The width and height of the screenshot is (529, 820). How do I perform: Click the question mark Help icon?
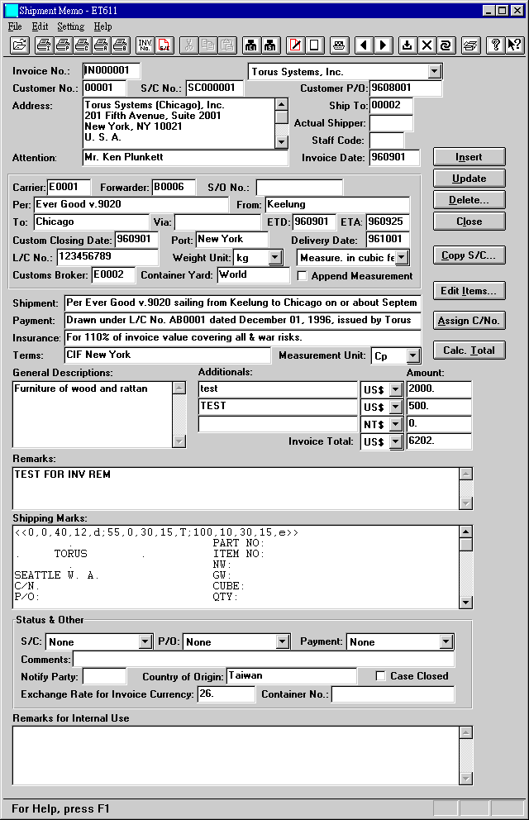[x=495, y=45]
